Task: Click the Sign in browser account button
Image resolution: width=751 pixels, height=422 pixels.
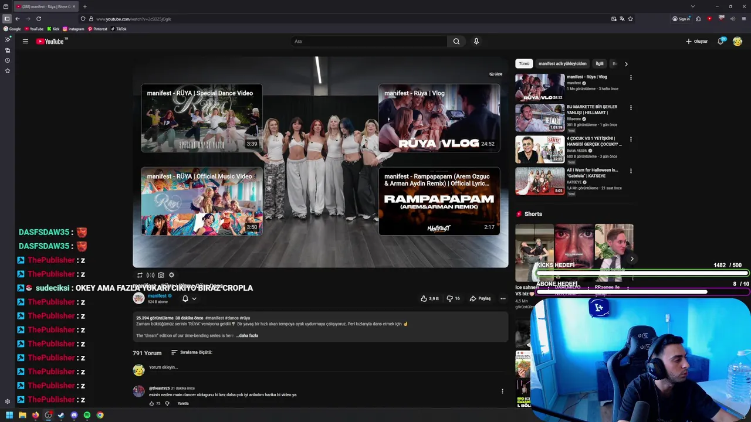Action: click(681, 19)
